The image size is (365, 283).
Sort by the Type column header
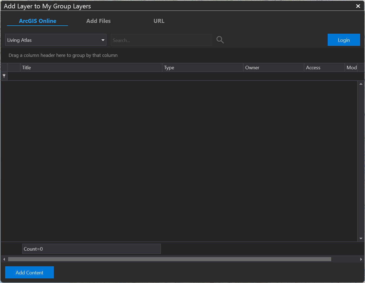(203, 68)
